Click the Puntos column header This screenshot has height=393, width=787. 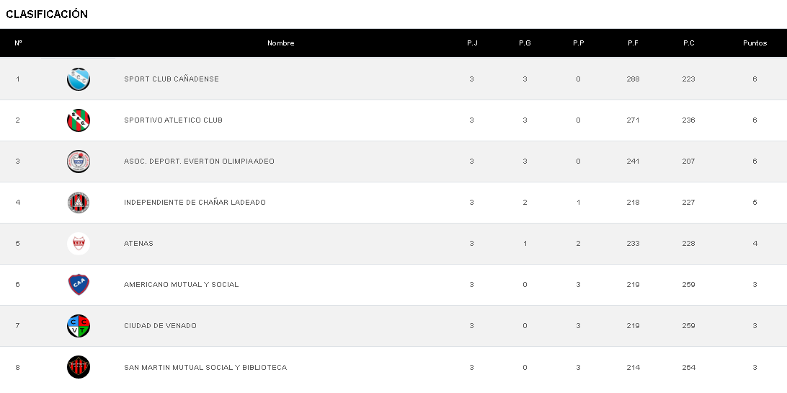pos(755,43)
